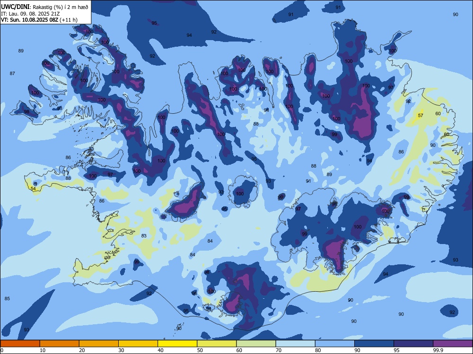Image resolution: width=473 pixels, height=354 pixels.
Task: Click the legend label '40'
Action: (161, 350)
